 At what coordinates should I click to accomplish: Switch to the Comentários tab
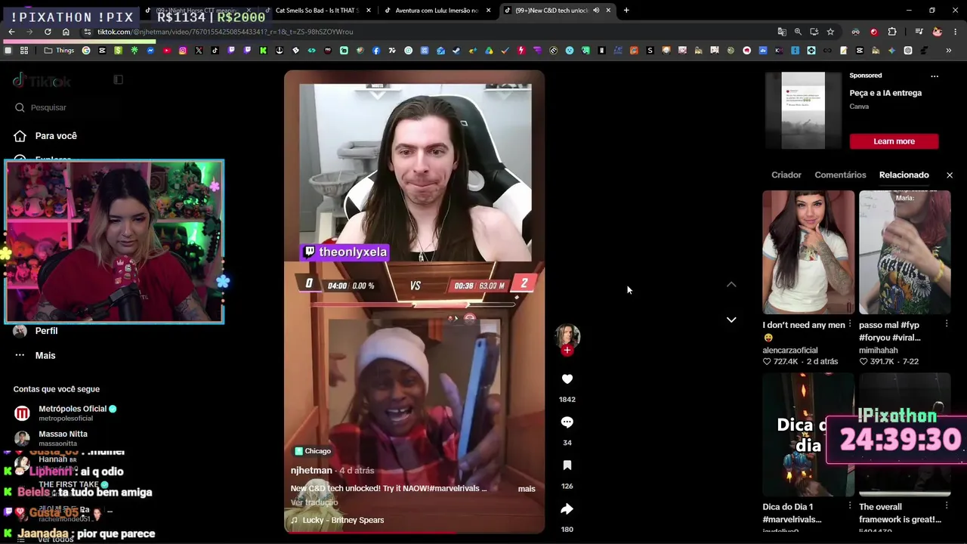tap(840, 175)
